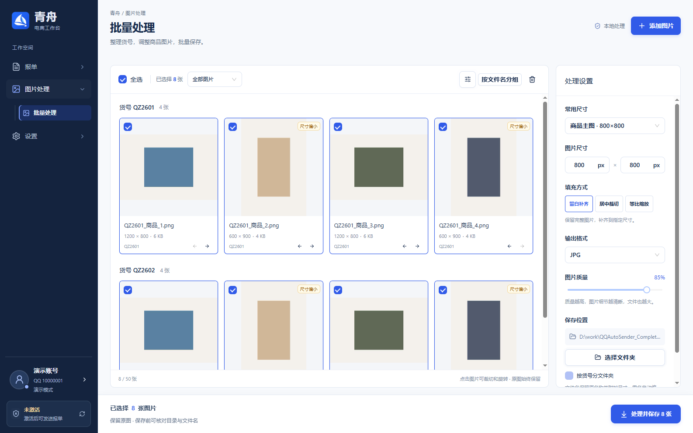
Task: Select 居中裁切 fill mode
Action: pos(609,204)
